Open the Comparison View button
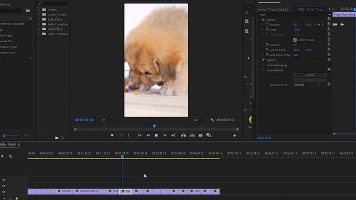The height and width of the screenshot is (200, 356). tap(209, 135)
